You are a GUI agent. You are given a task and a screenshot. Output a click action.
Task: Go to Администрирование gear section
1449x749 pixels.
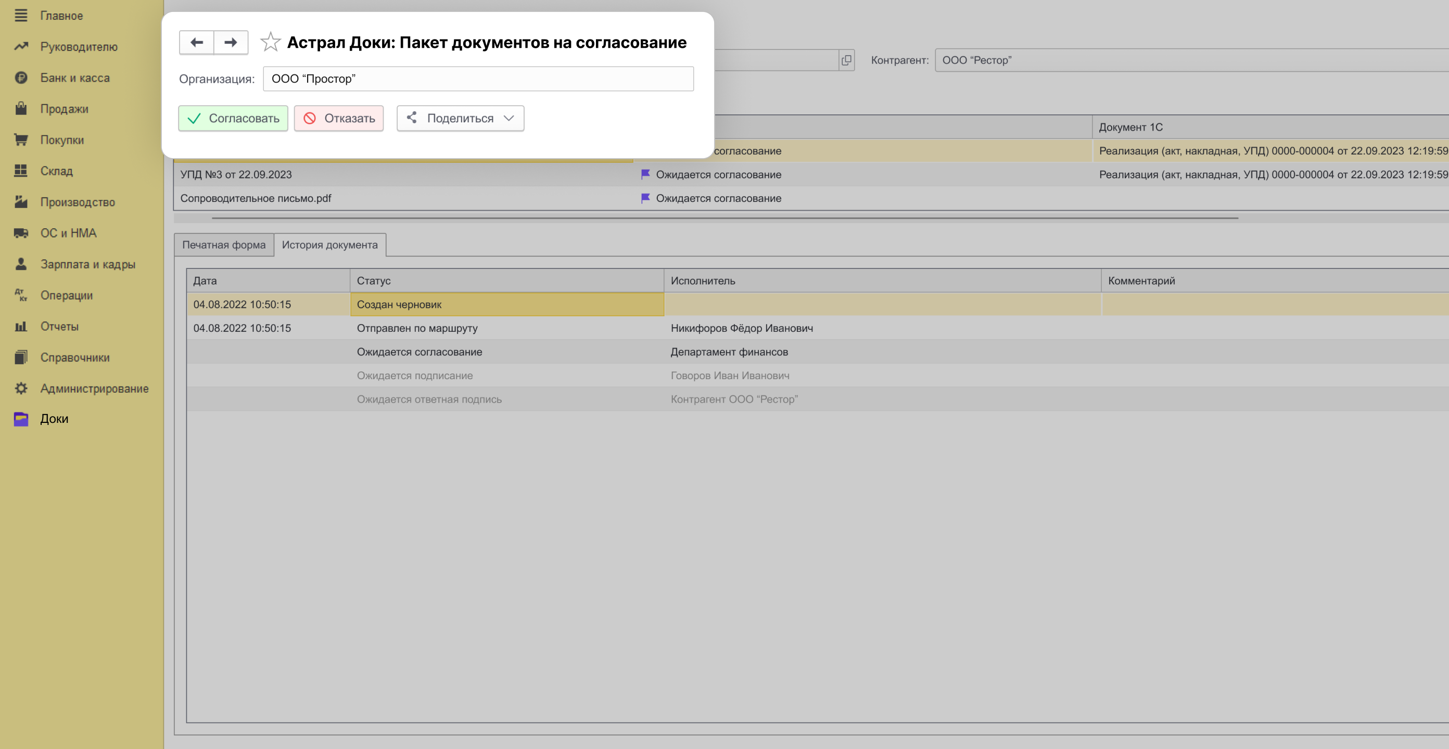pyautogui.click(x=94, y=388)
